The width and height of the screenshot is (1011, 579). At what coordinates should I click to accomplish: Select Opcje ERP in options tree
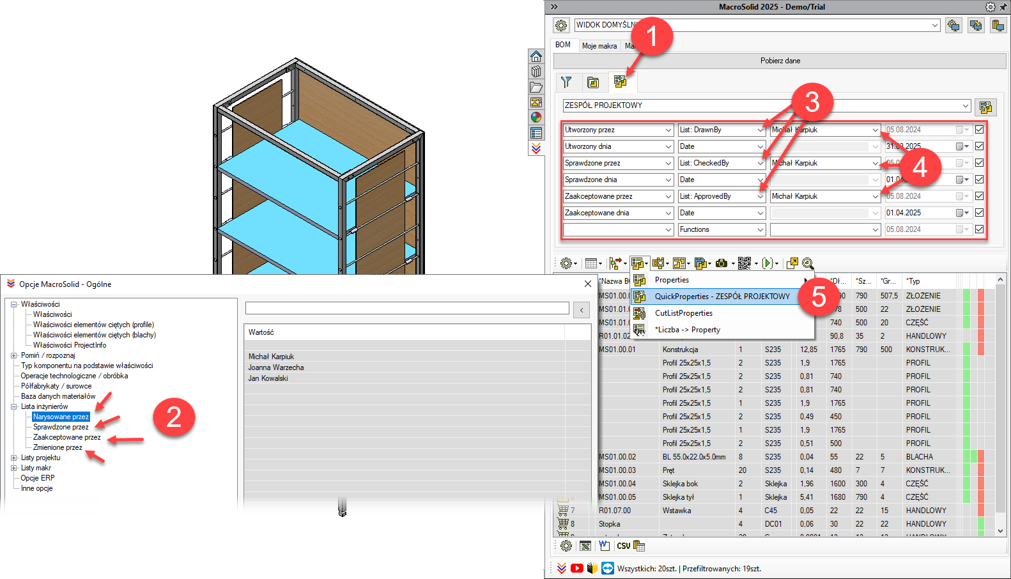38,478
